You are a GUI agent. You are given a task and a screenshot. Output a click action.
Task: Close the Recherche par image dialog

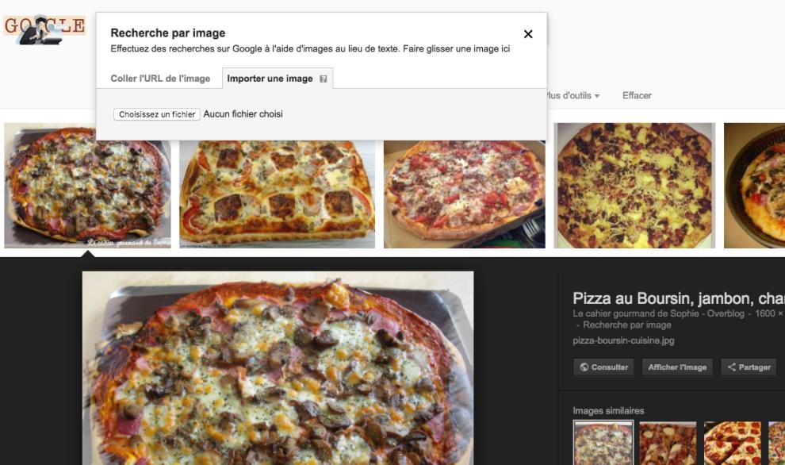tap(527, 34)
